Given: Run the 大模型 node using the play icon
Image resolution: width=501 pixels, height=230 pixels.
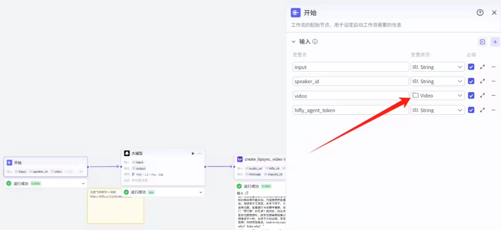Looking at the screenshot, I should pos(193,153).
